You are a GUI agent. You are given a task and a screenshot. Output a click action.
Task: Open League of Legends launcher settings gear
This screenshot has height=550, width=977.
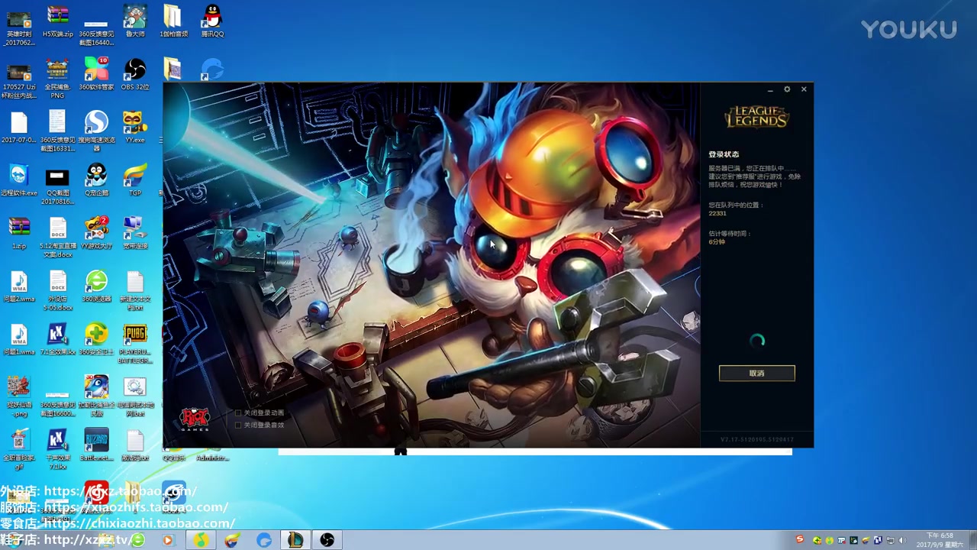[x=787, y=89]
